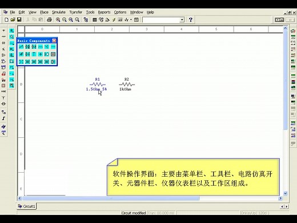Open the Options menu

click(120, 12)
